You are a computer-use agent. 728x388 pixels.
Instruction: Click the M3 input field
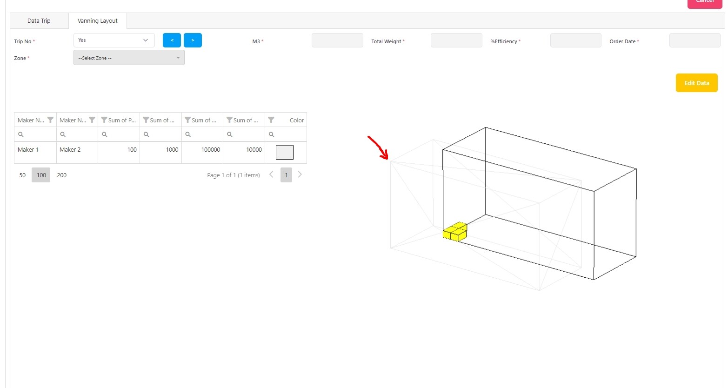(x=337, y=40)
